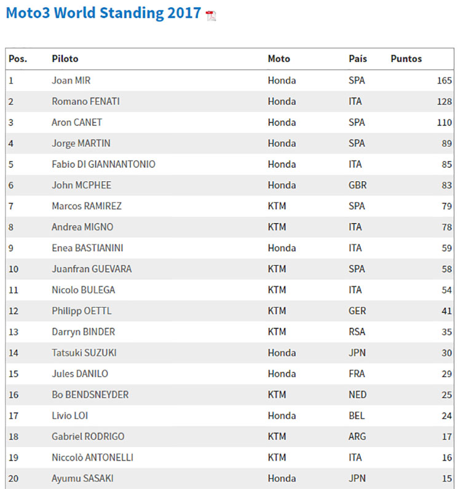Select the Pos. column header
This screenshot has height=489, width=458.
[18, 58]
